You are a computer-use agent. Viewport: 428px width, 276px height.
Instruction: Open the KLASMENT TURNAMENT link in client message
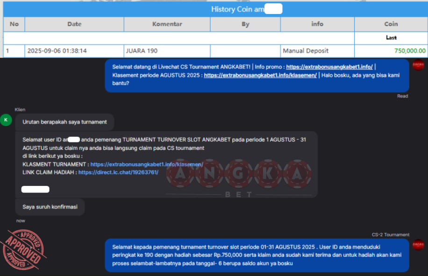click(147, 164)
